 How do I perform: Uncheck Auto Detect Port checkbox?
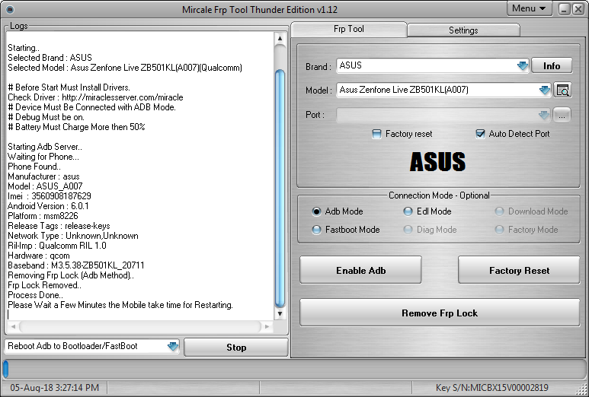[x=480, y=134]
